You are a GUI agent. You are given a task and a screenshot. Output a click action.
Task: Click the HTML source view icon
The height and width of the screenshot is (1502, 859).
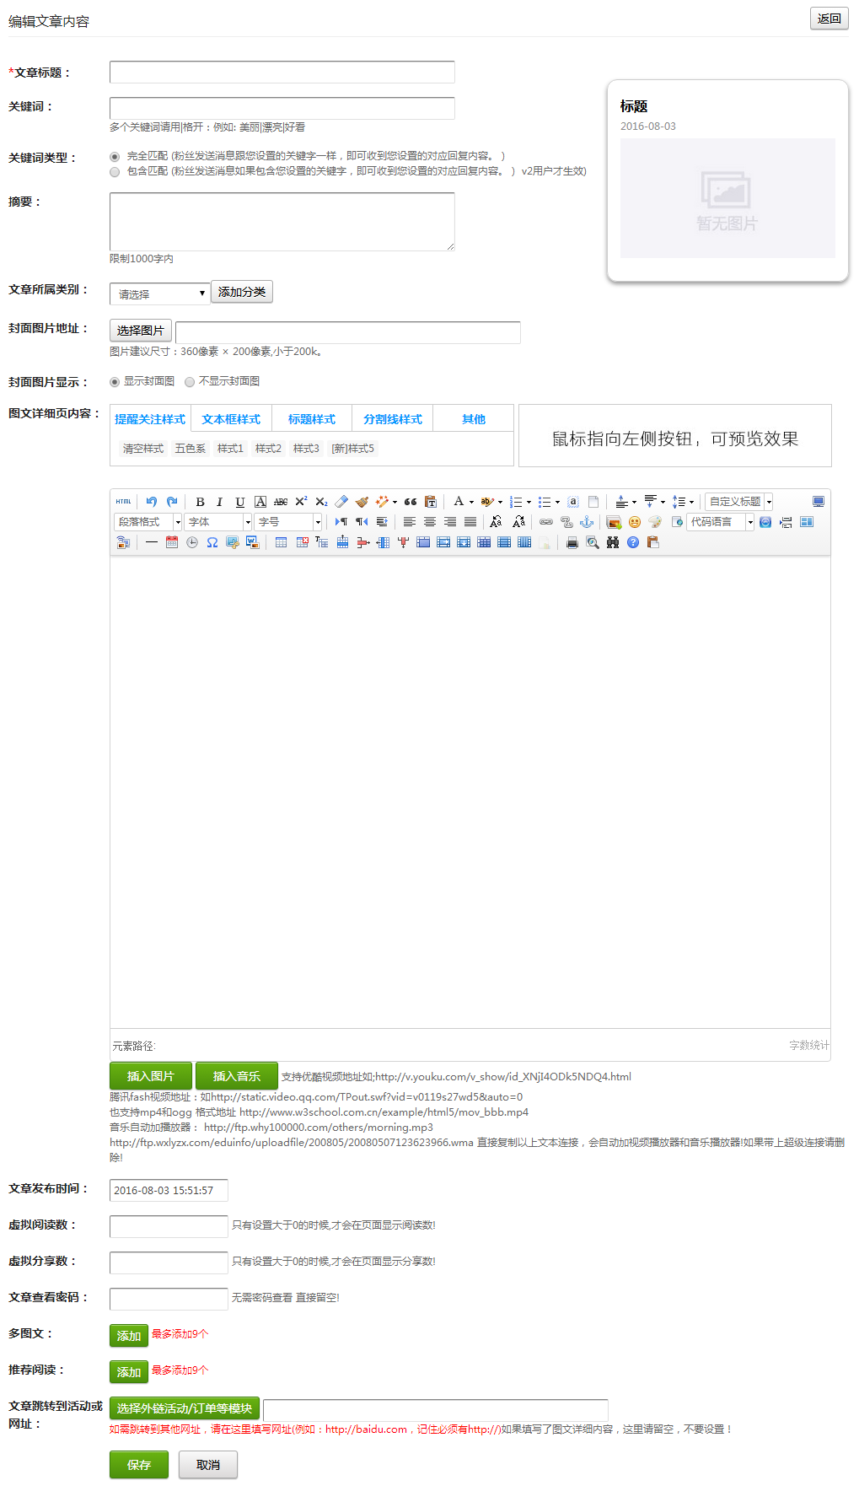123,502
